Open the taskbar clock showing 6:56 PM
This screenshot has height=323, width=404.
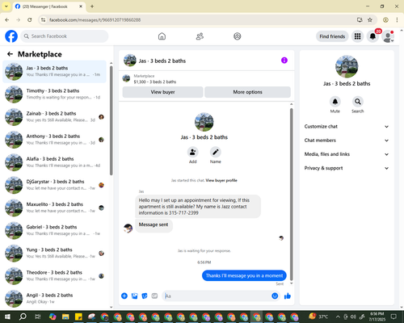click(377, 317)
